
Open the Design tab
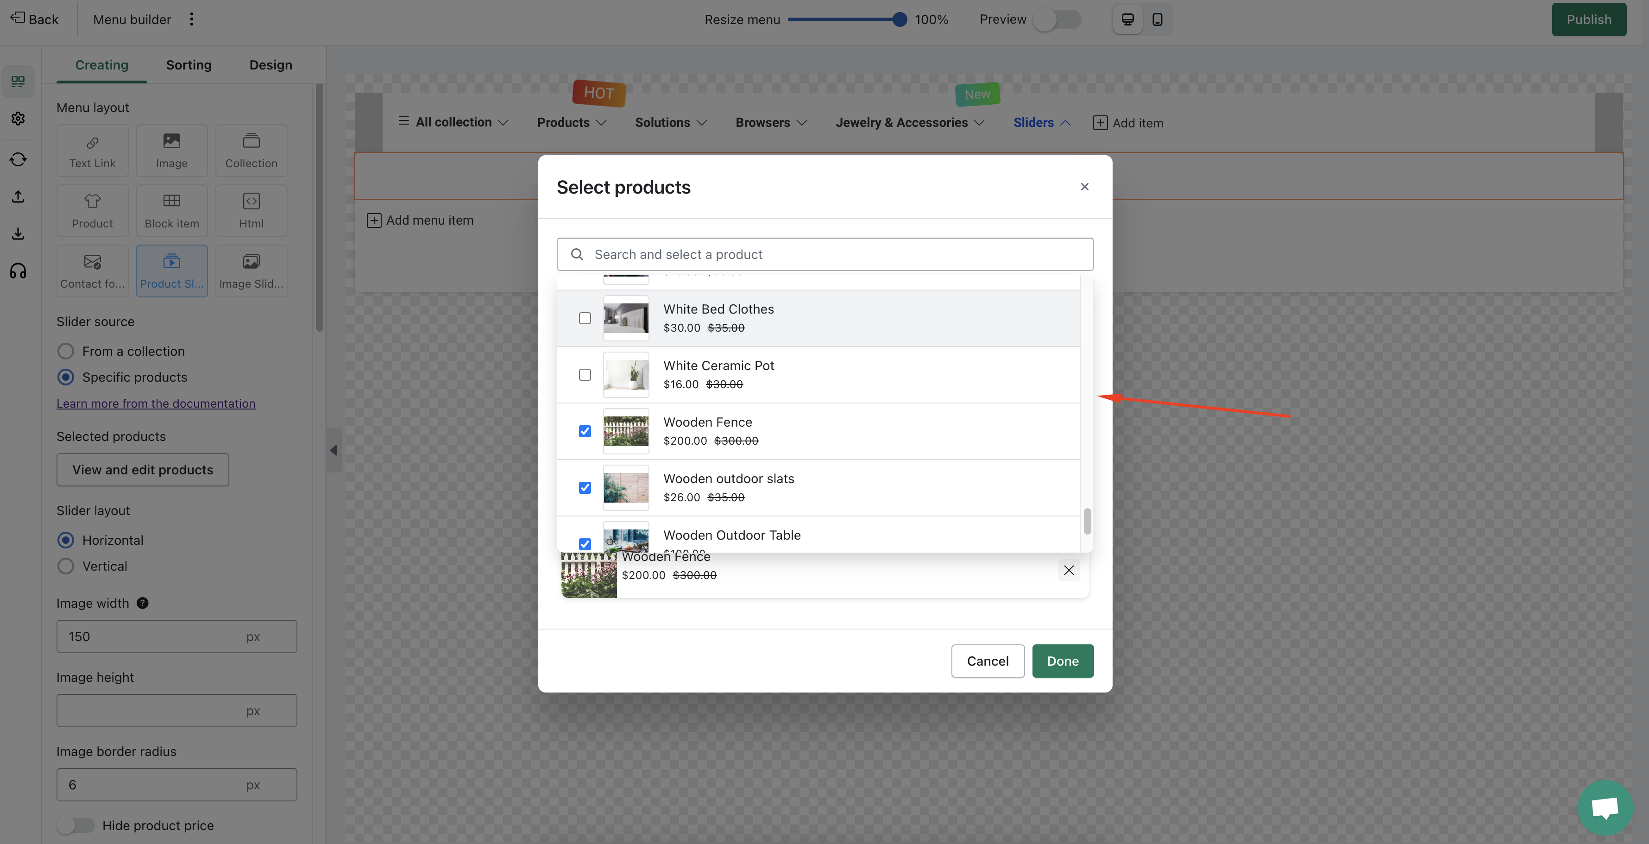pyautogui.click(x=270, y=65)
